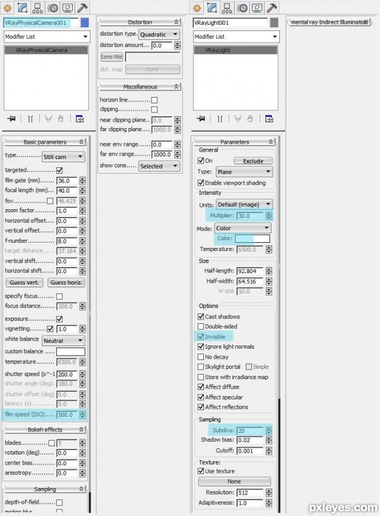Enable the clipping checkbox
380x516 pixels.
155,109
